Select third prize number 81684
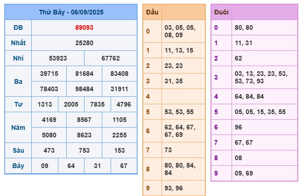This screenshot has height=196, width=302. [x=84, y=74]
